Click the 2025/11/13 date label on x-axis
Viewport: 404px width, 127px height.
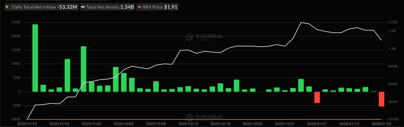pos(27,124)
